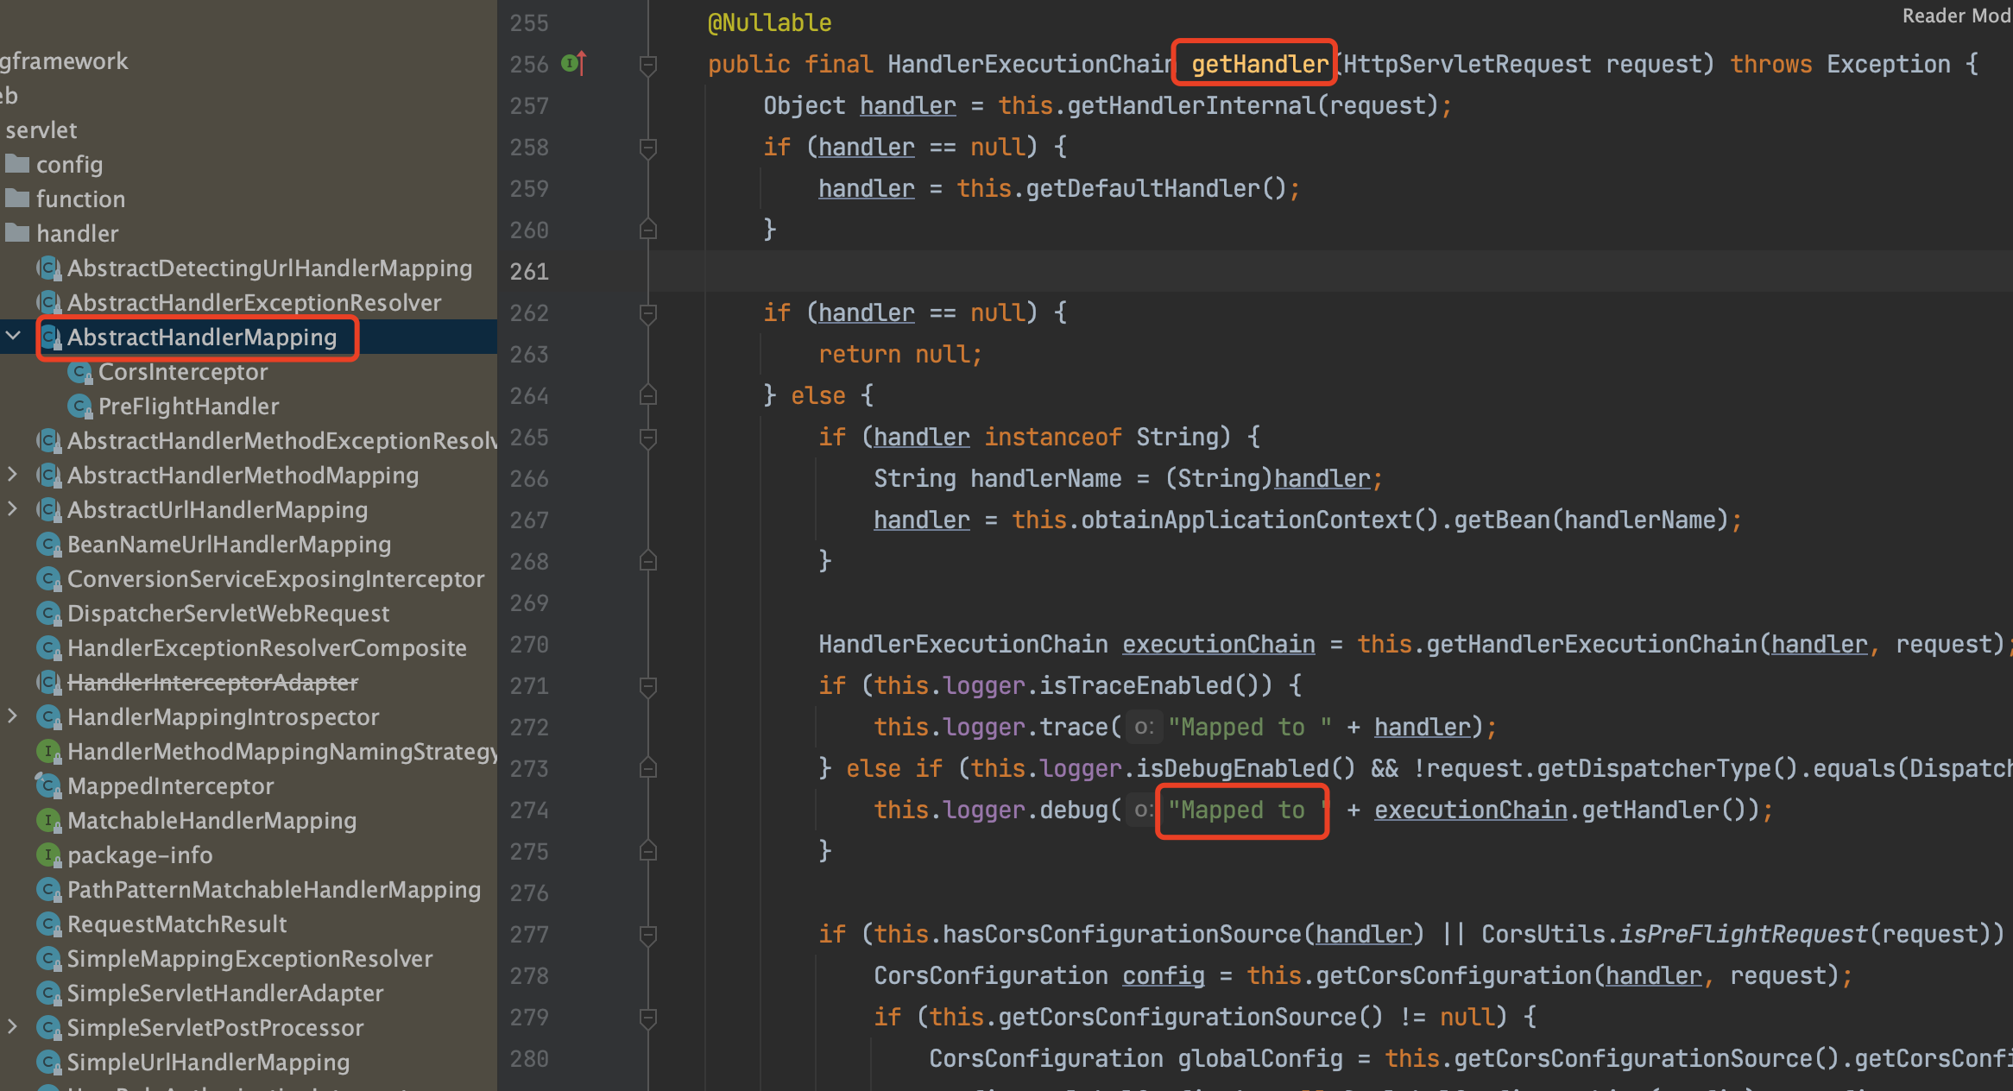This screenshot has width=2013, height=1091.
Task: Collapse the AbstractHandlerMapping tree node
Action: point(14,336)
